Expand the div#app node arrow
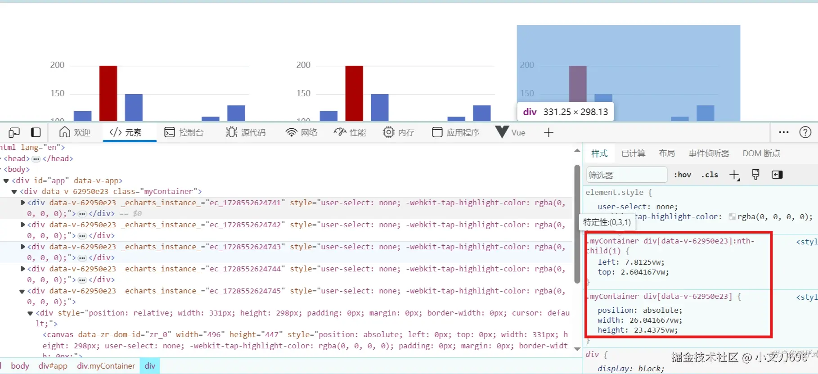The height and width of the screenshot is (374, 818). [6, 181]
